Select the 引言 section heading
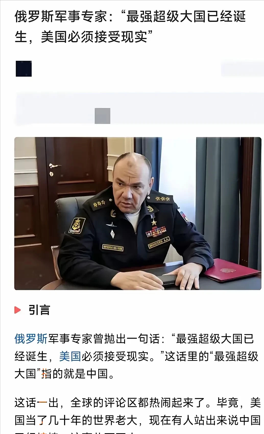 [x=39, y=310]
